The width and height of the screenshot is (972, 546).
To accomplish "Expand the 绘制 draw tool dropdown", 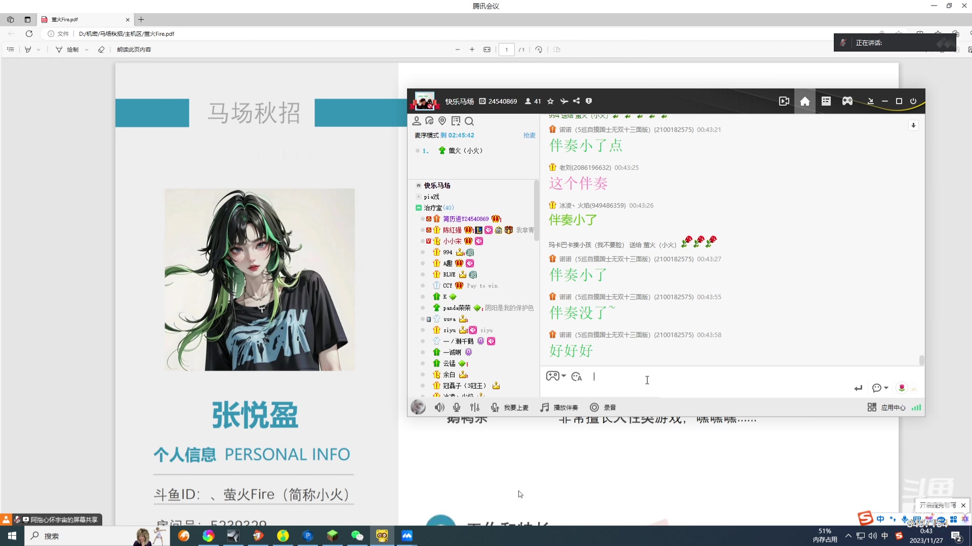I will (87, 50).
